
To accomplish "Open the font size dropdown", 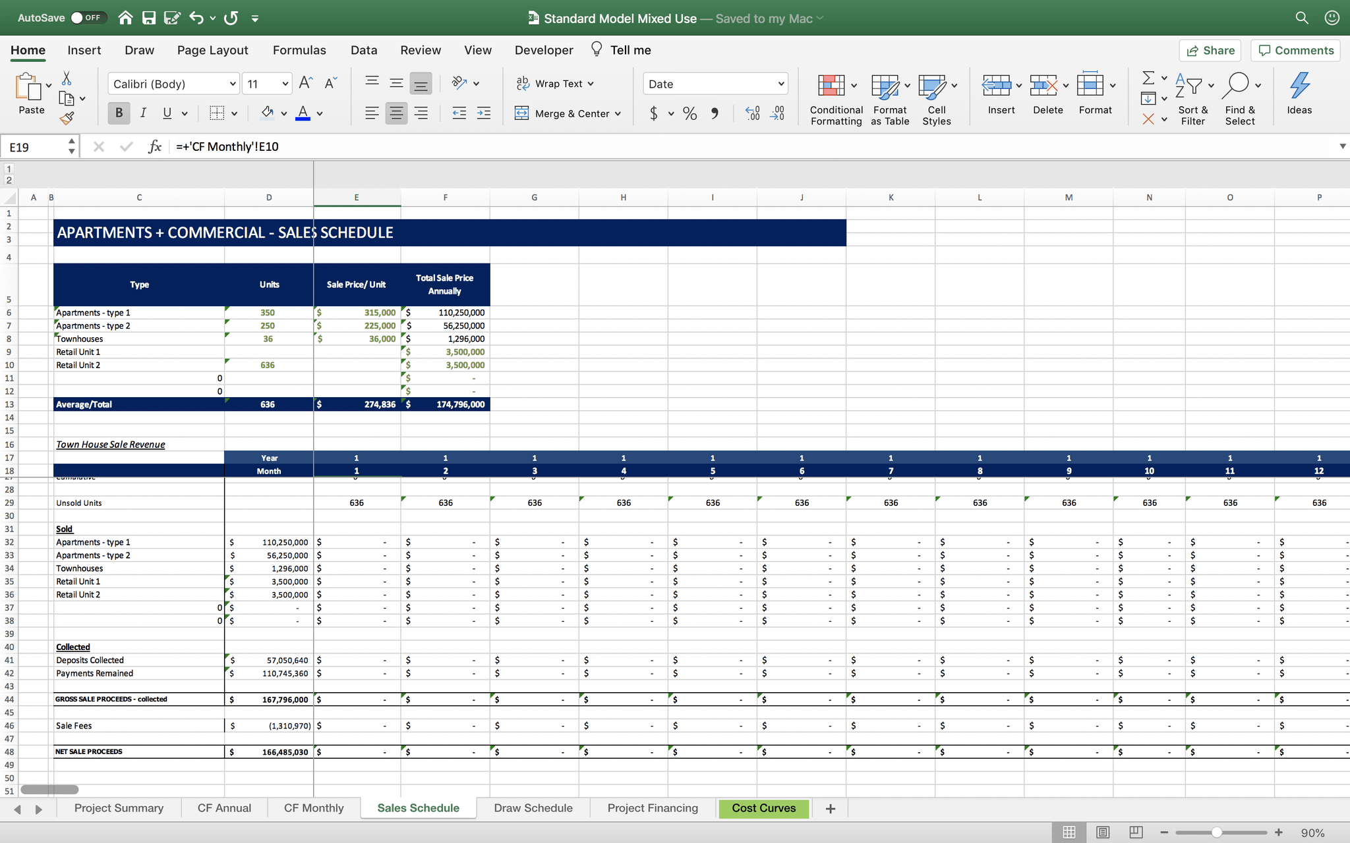I will click(x=285, y=84).
